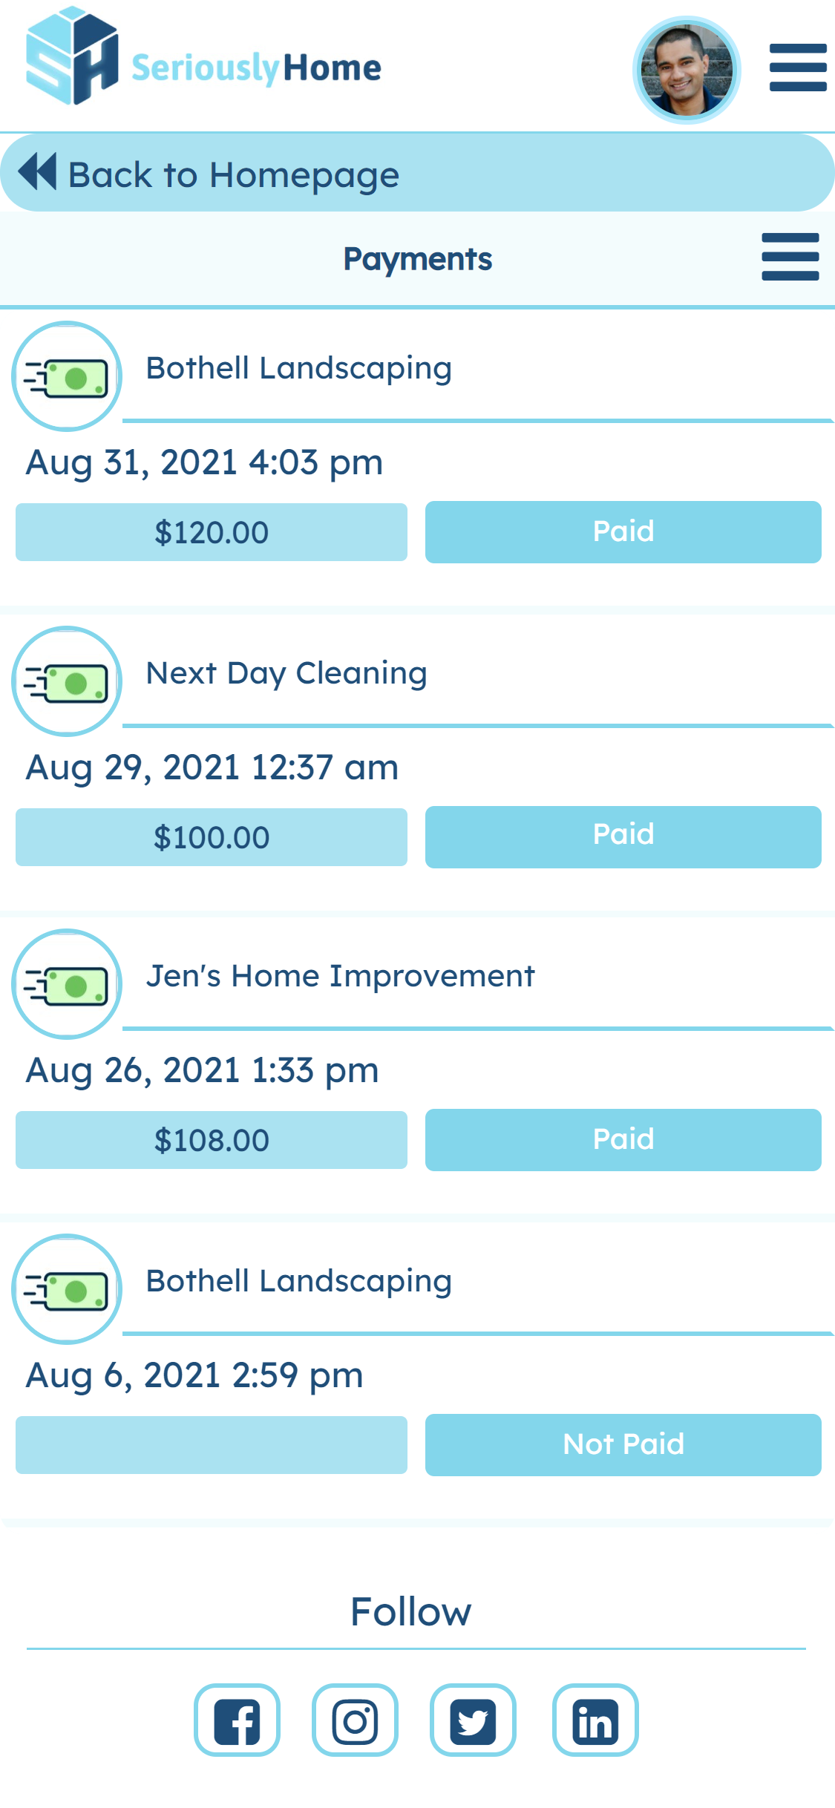Click Paid button for $108.00 payment
This screenshot has height=1808, width=835.
pyautogui.click(x=623, y=1139)
